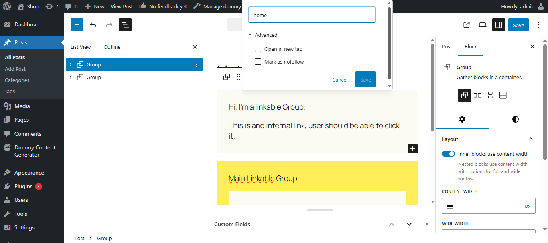
Task: Click the link URL field containing home
Action: click(x=312, y=15)
